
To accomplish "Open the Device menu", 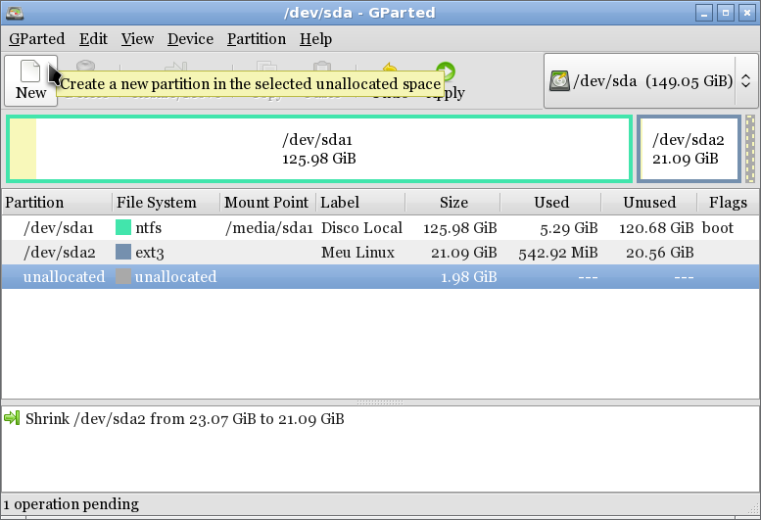I will click(190, 39).
